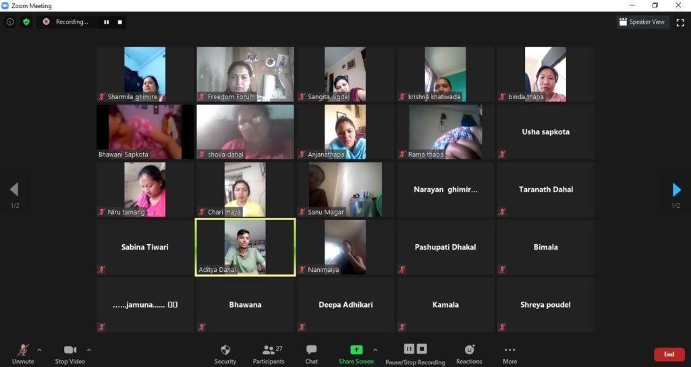This screenshot has width=691, height=367.
Task: Select Aditya Dahal's video tile
Action: [x=245, y=247]
